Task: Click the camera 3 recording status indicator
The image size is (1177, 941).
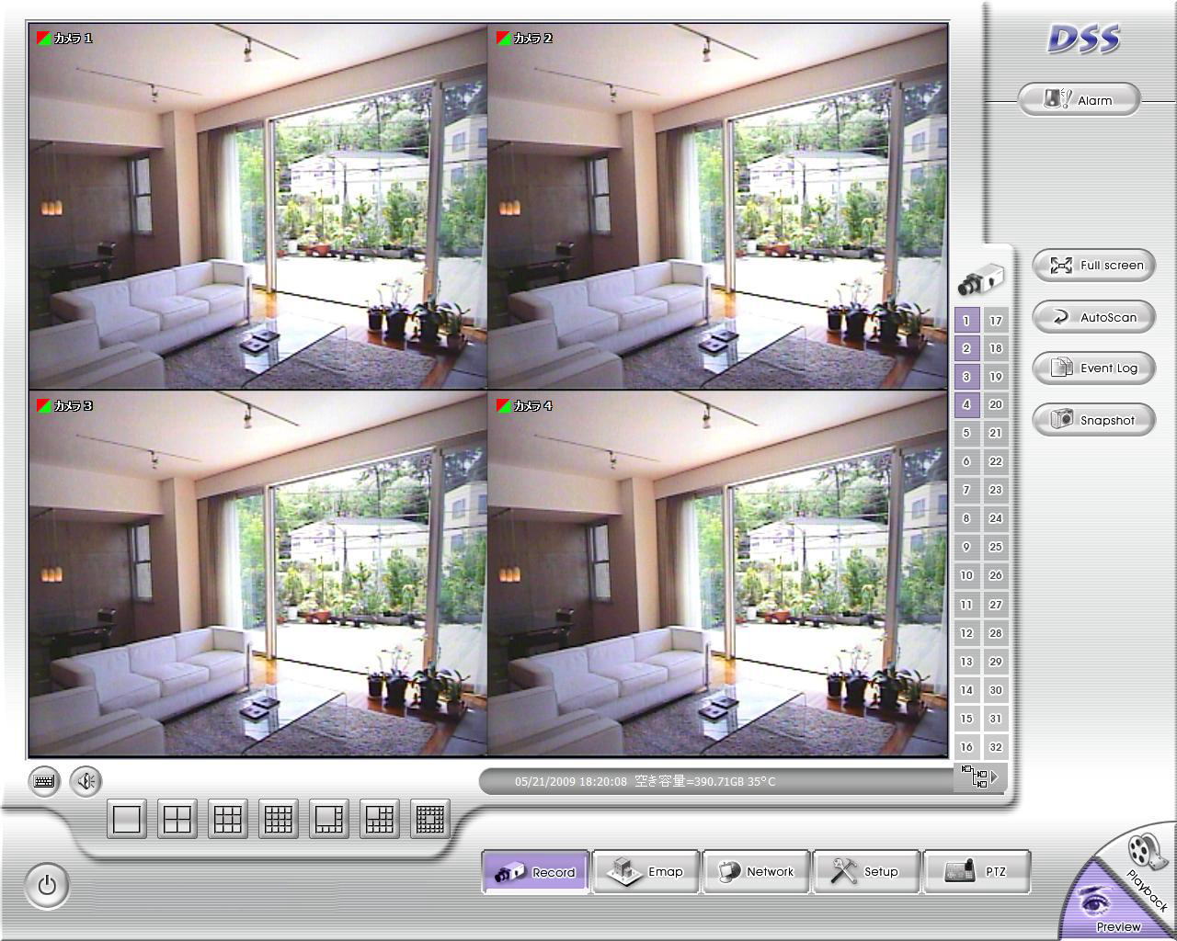Action: click(43, 405)
